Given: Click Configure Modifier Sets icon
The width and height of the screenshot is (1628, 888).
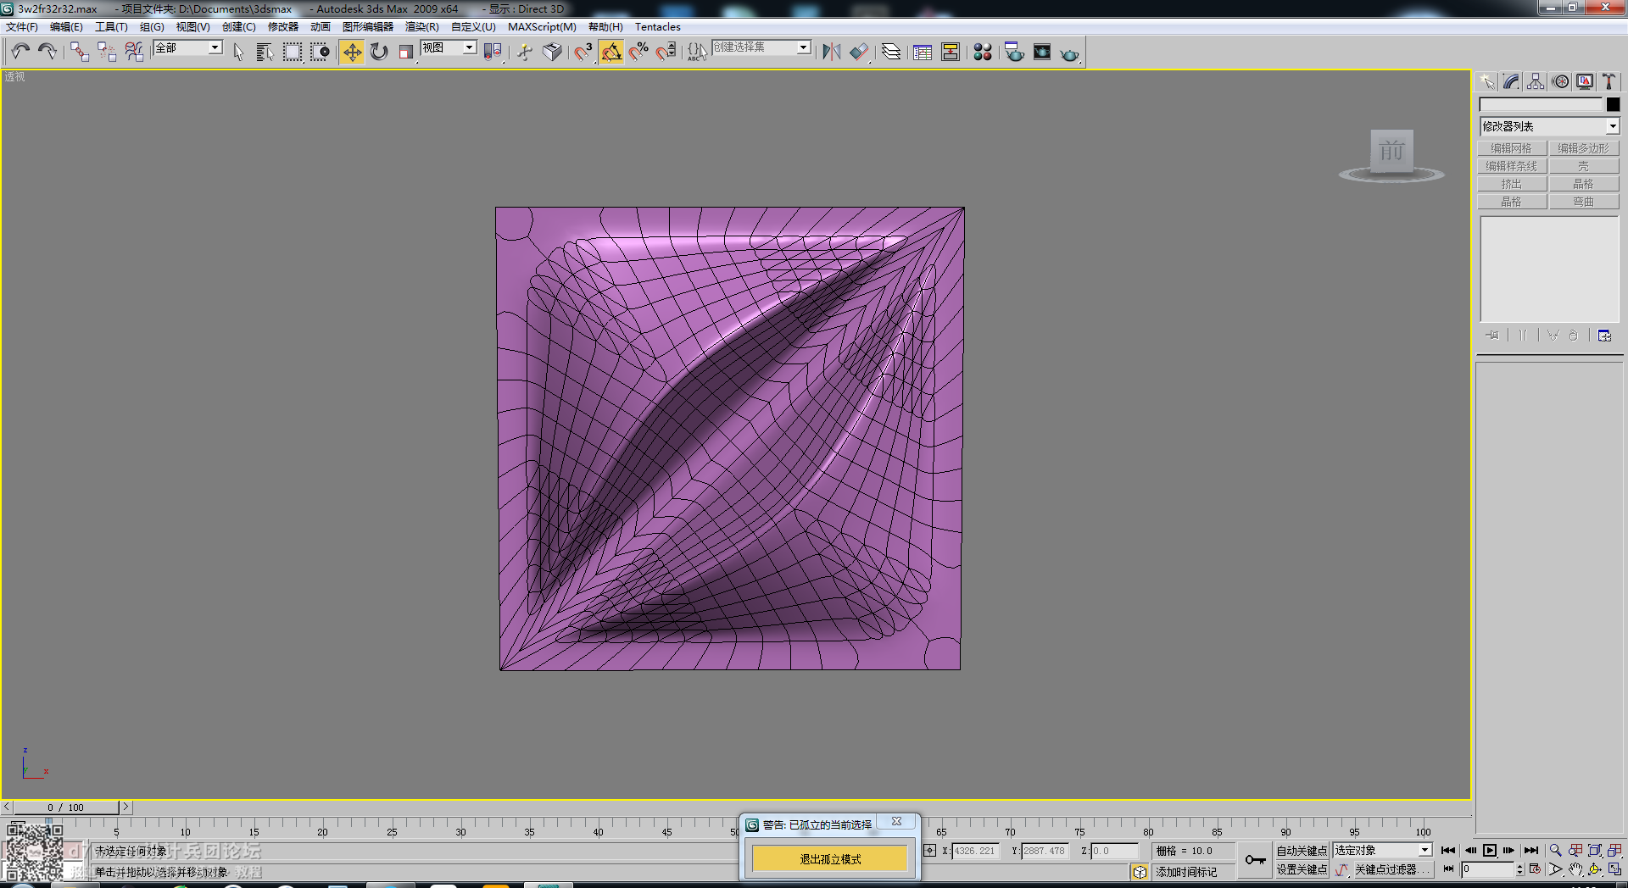Looking at the screenshot, I should (1604, 336).
